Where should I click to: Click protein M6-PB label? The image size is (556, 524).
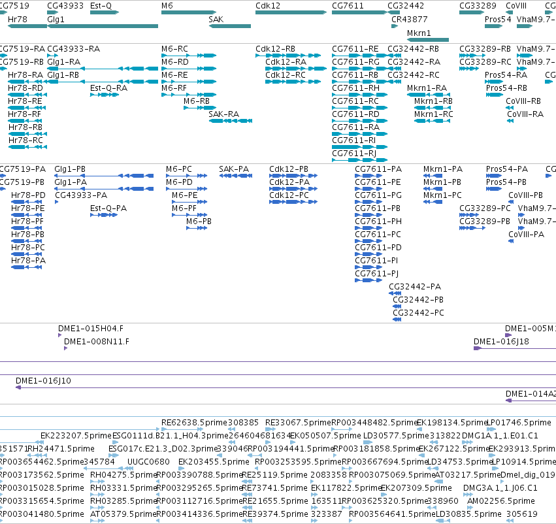click(x=199, y=221)
